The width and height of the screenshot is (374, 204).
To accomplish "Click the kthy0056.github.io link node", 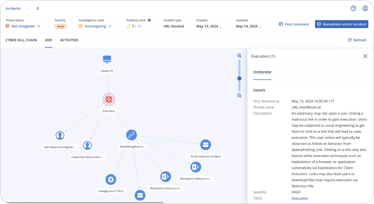I will [131, 135].
